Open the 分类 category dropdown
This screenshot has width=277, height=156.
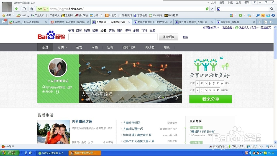pyautogui.click(x=62, y=47)
